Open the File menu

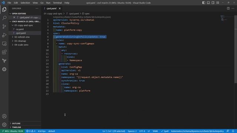pyautogui.click(x=9, y=3)
